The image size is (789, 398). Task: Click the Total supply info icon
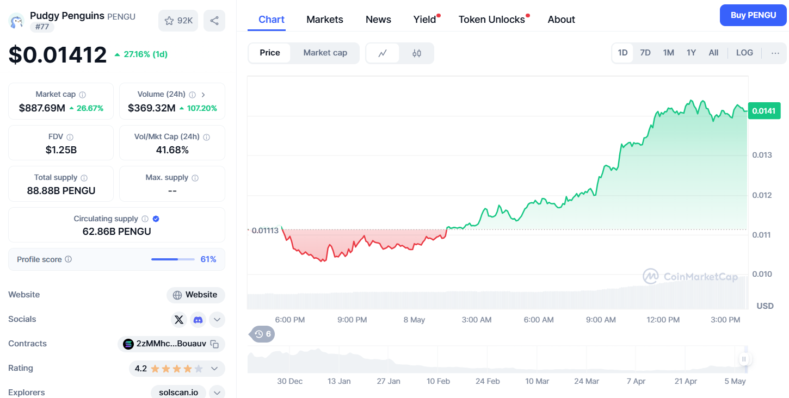(x=84, y=178)
